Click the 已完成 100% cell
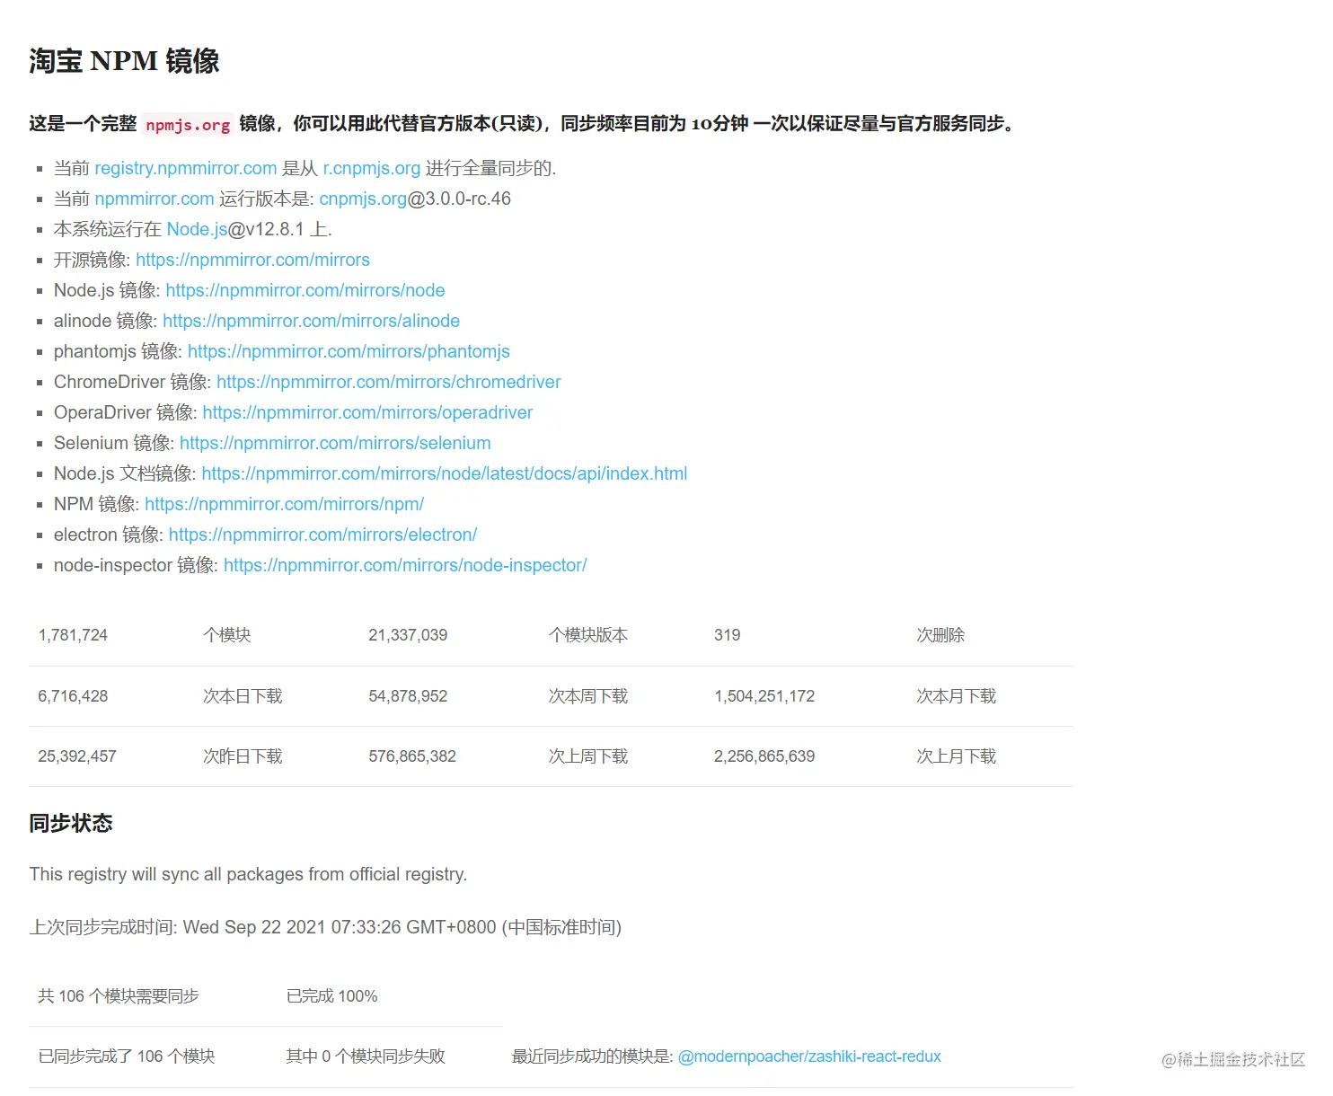Viewport: 1333px width, 1096px height. coord(331,996)
